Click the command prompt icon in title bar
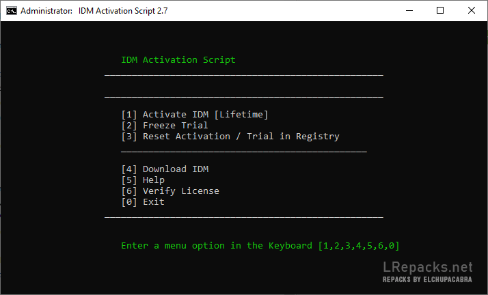The width and height of the screenshot is (488, 295). pyautogui.click(x=11, y=11)
